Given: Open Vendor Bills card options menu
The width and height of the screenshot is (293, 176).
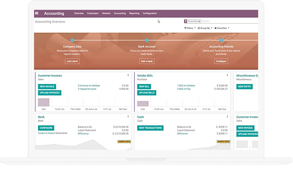Looking at the screenshot, I should (227, 75).
